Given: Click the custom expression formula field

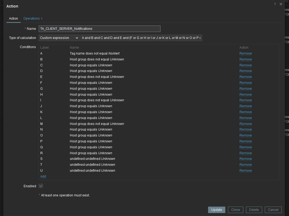Looking at the screenshot, I should [x=141, y=38].
